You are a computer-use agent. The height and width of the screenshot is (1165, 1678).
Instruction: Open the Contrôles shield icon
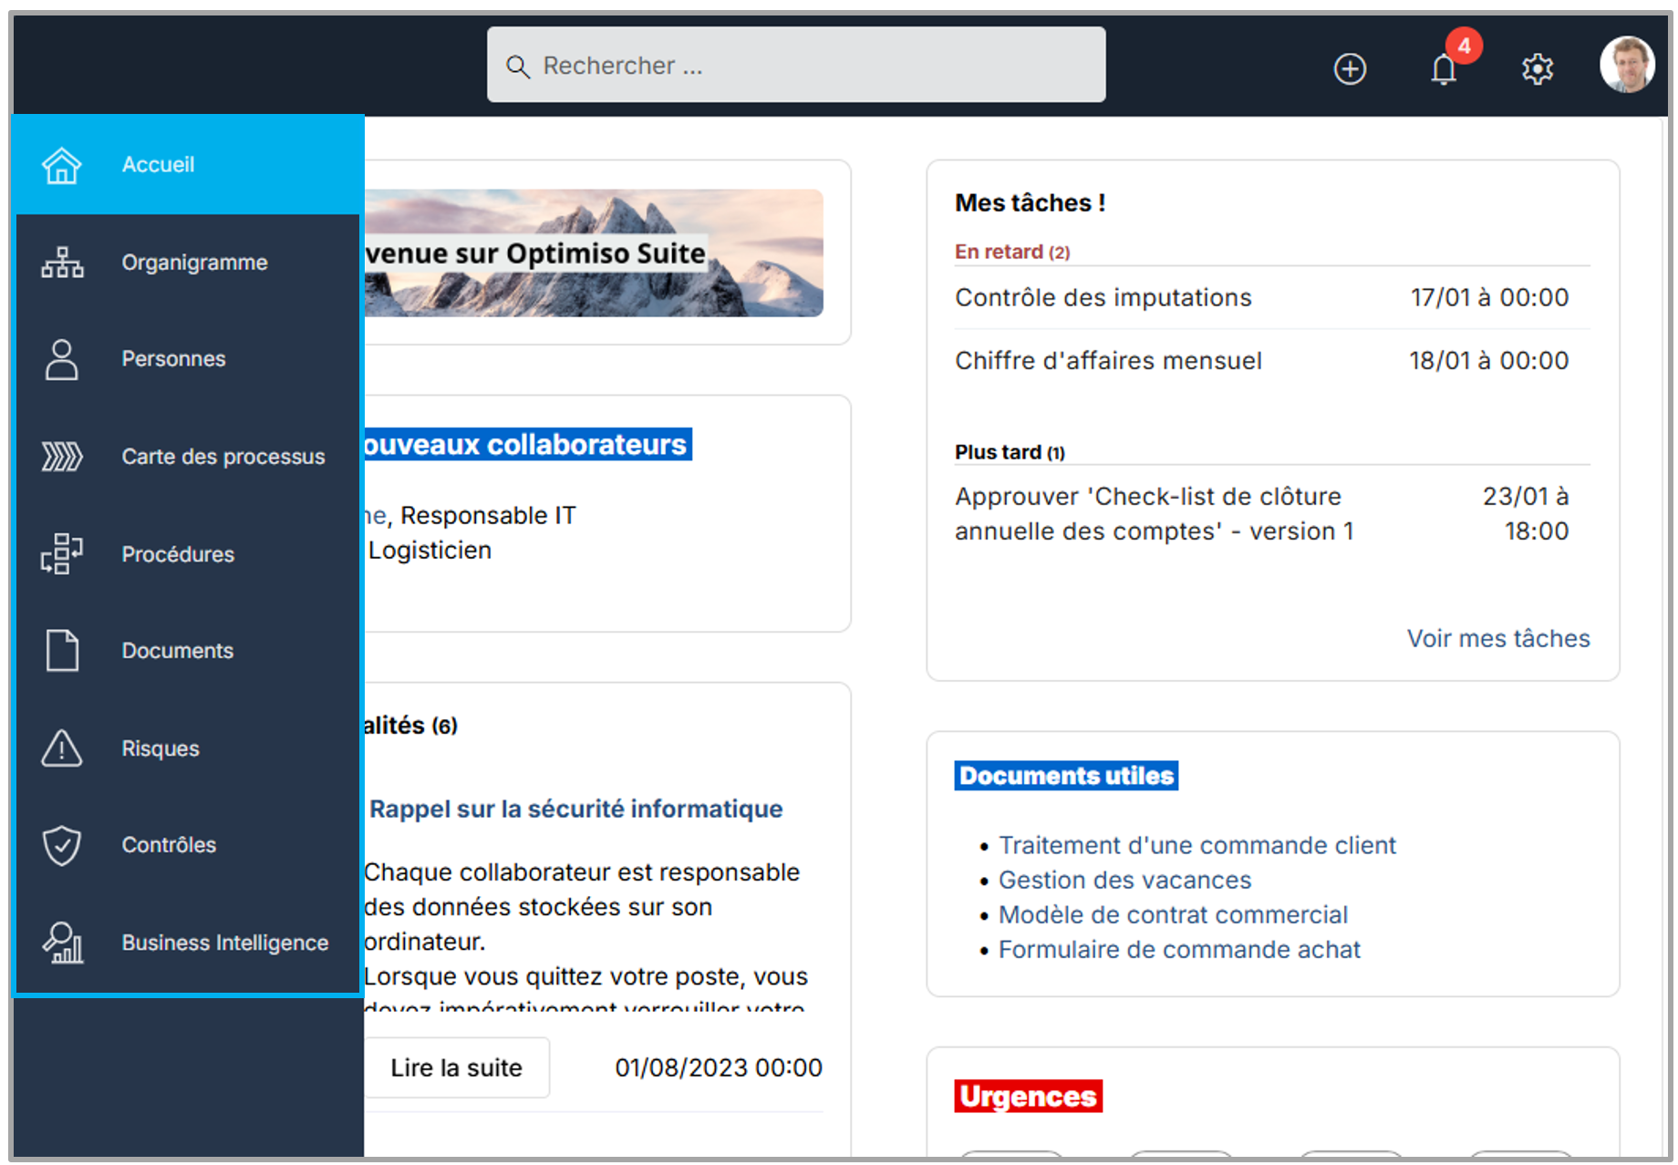click(61, 845)
